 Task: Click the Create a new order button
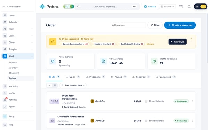(x=180, y=25)
